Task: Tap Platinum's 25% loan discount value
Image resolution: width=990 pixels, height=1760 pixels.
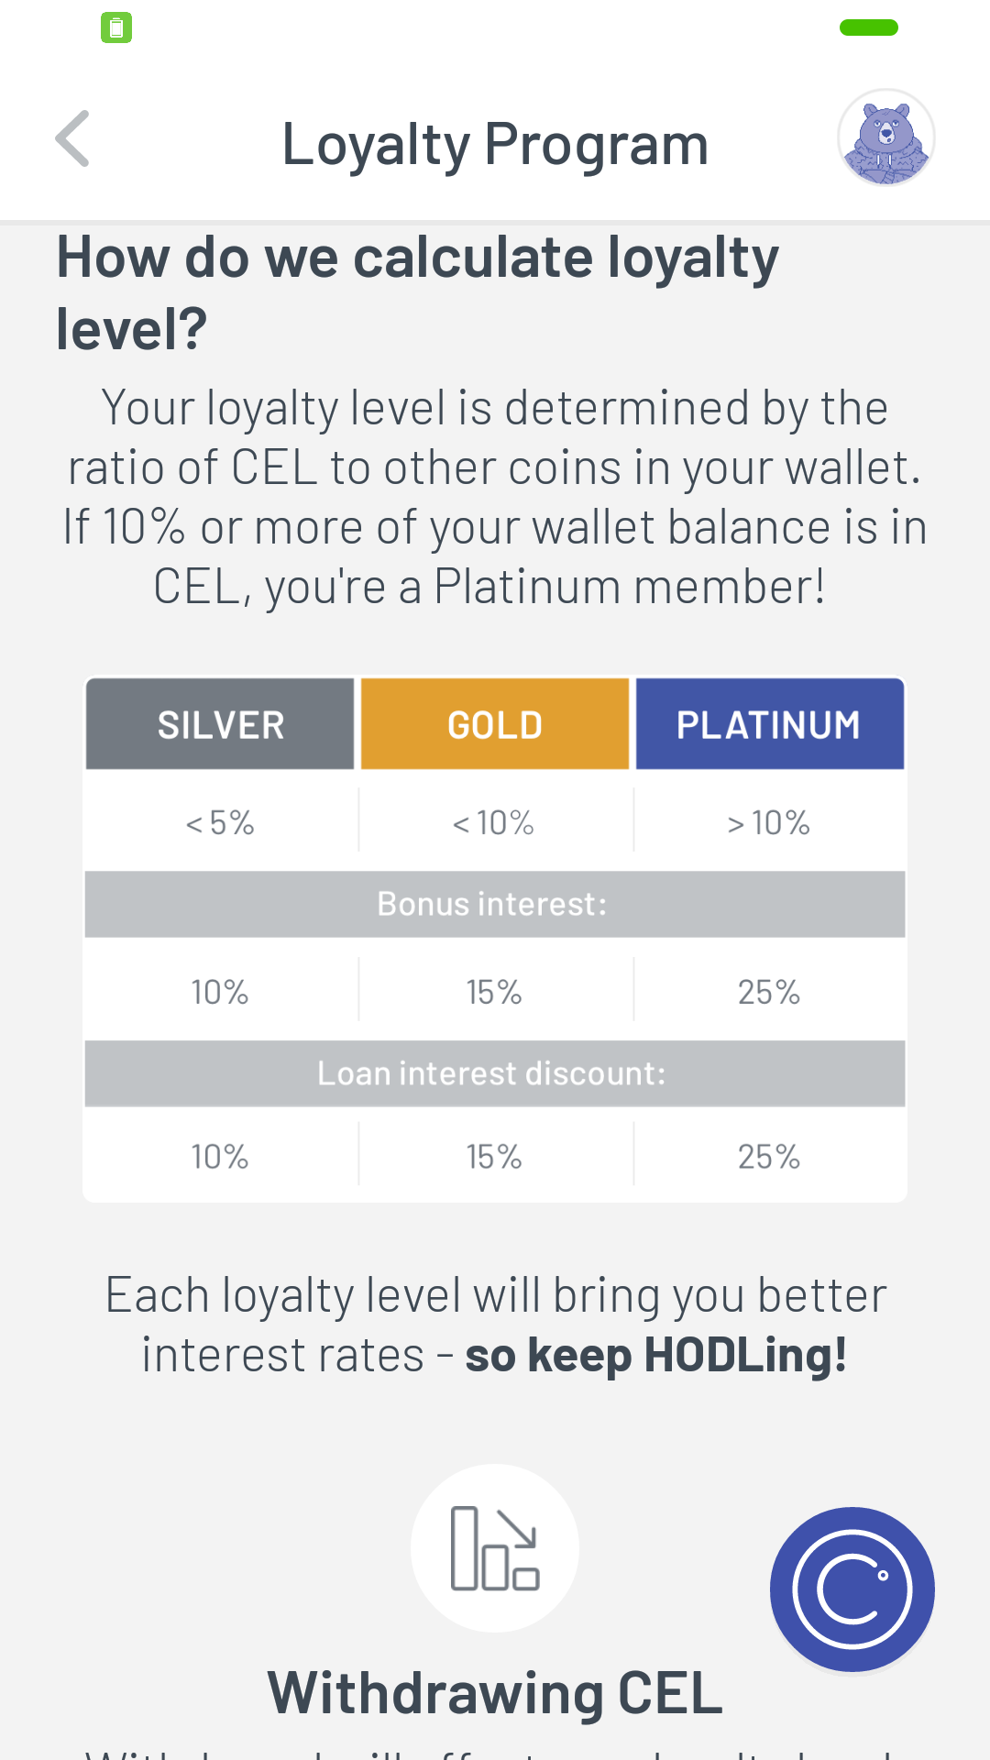Action: (x=769, y=1157)
